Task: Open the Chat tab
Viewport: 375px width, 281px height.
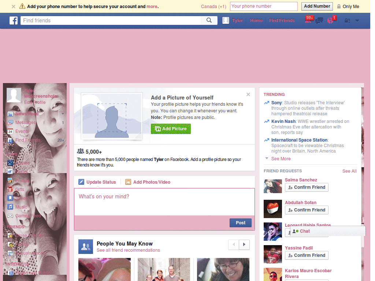Action: pos(328,231)
